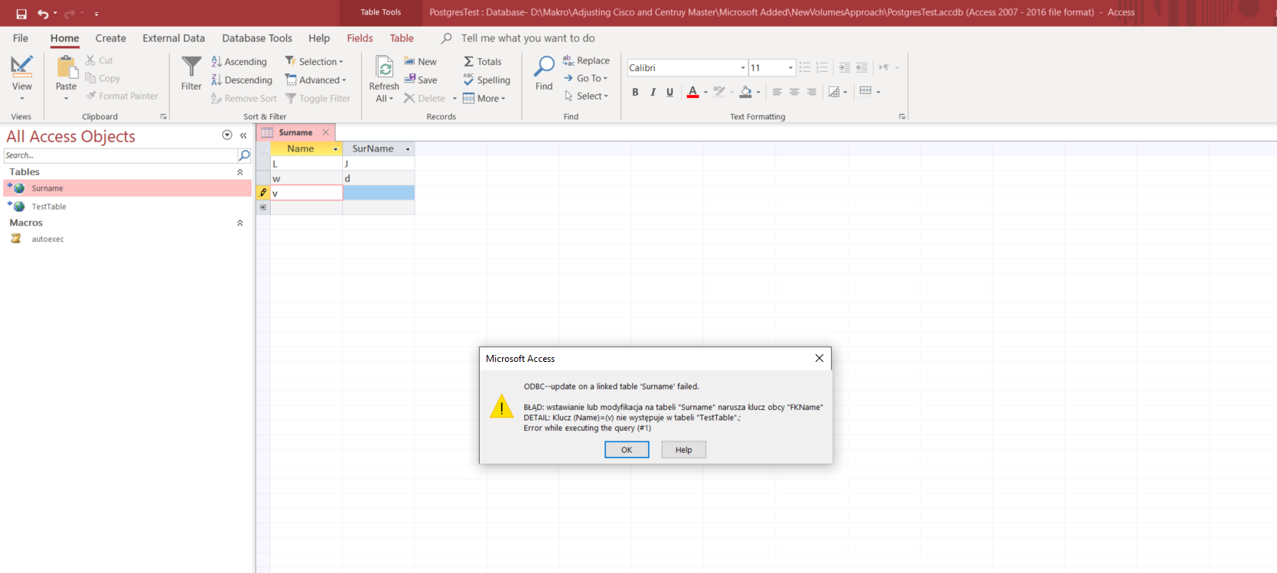
Task: Switch to External Data tab
Action: tap(174, 38)
